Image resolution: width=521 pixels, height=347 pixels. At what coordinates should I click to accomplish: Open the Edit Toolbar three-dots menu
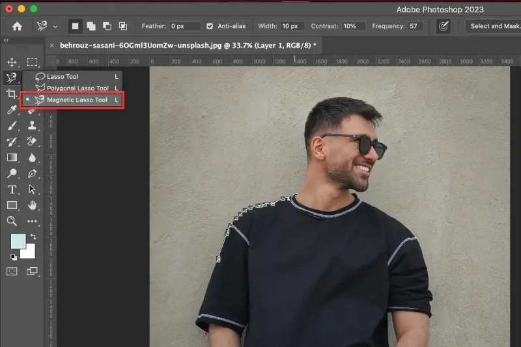coord(32,221)
